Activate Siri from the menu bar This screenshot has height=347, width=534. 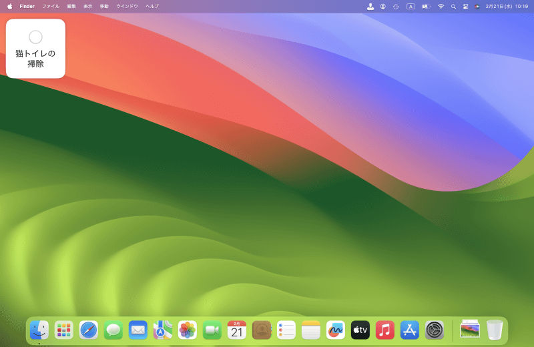477,6
